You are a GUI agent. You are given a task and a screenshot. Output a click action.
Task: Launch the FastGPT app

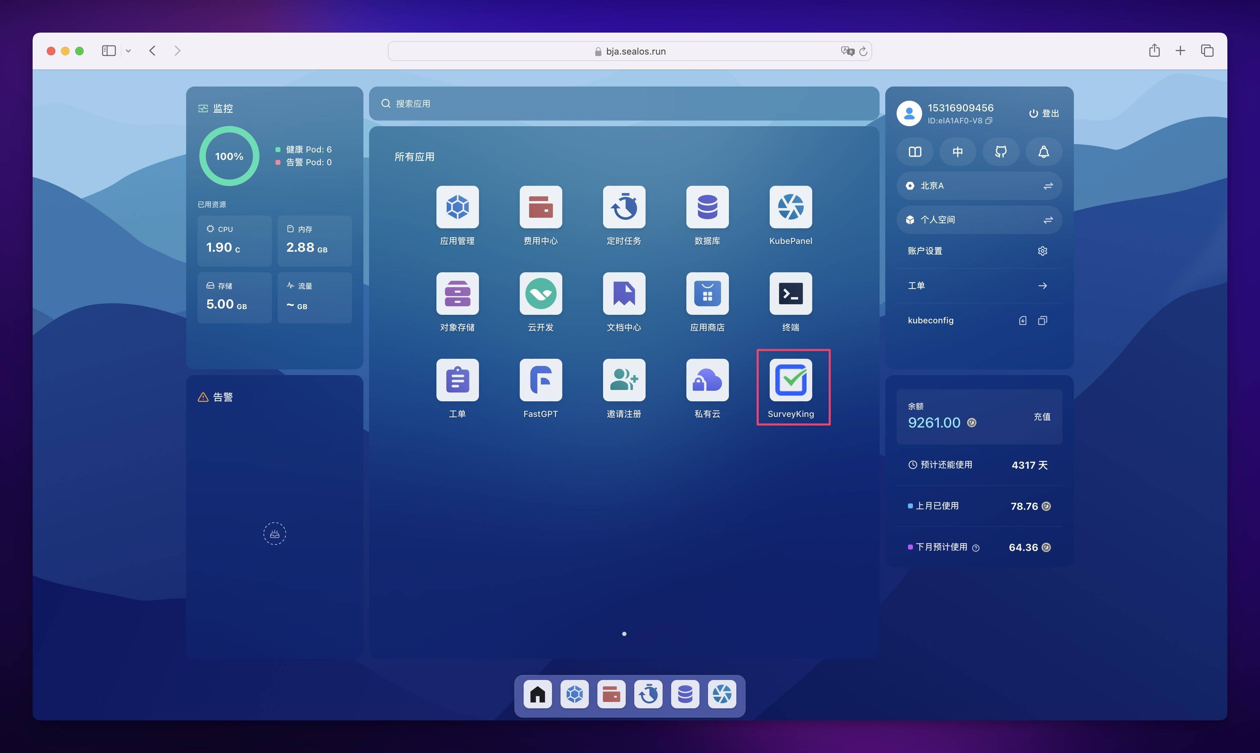(540, 380)
